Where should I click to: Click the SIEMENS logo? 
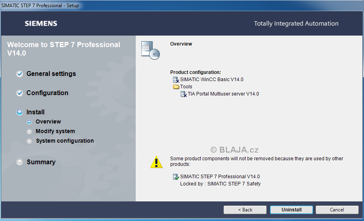pyautogui.click(x=41, y=24)
